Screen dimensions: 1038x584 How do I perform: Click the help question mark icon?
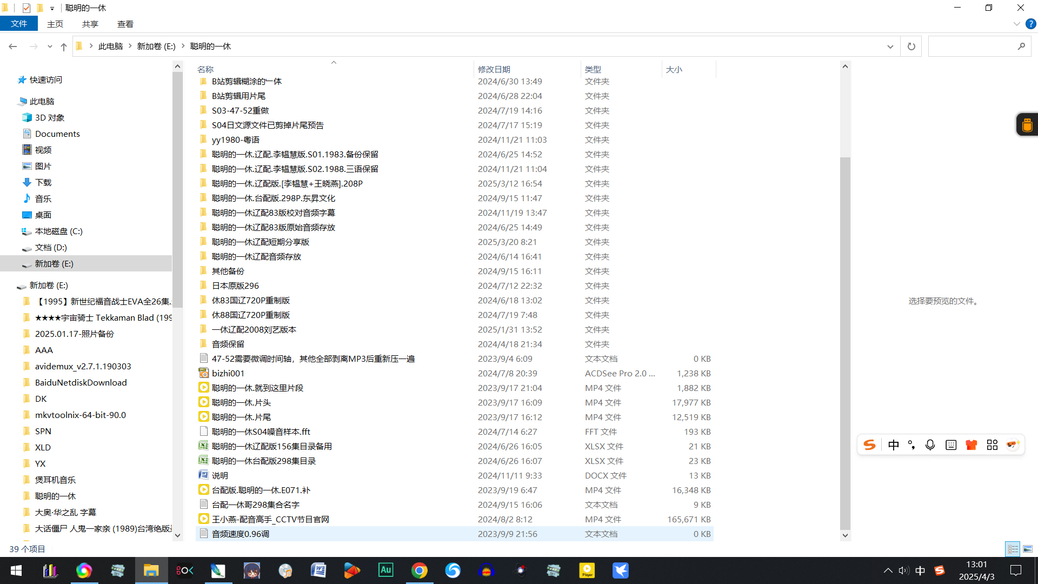pyautogui.click(x=1030, y=24)
